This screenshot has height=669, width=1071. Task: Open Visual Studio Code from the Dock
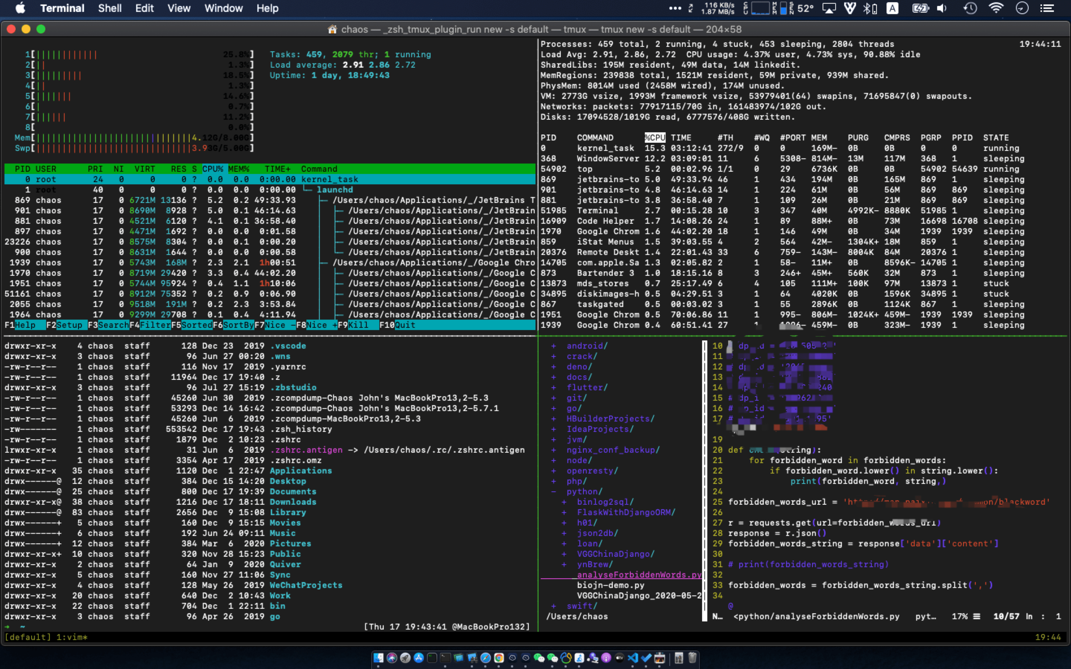pos(633,658)
